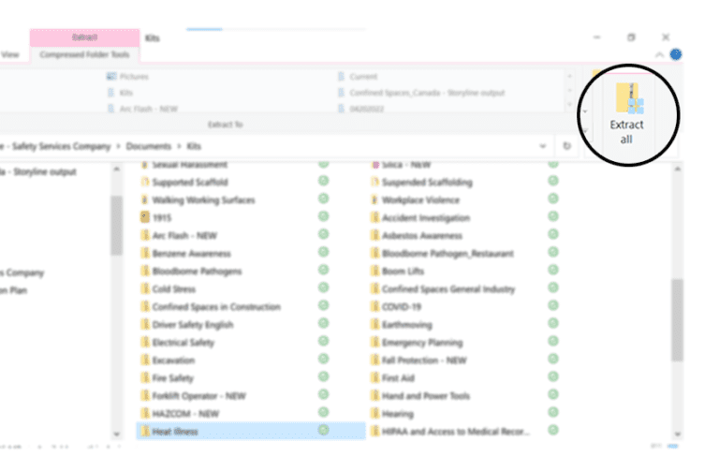The height and width of the screenshot is (471, 719).
Task: Switch to the Compressed Folder Tools tab
Action: [86, 56]
